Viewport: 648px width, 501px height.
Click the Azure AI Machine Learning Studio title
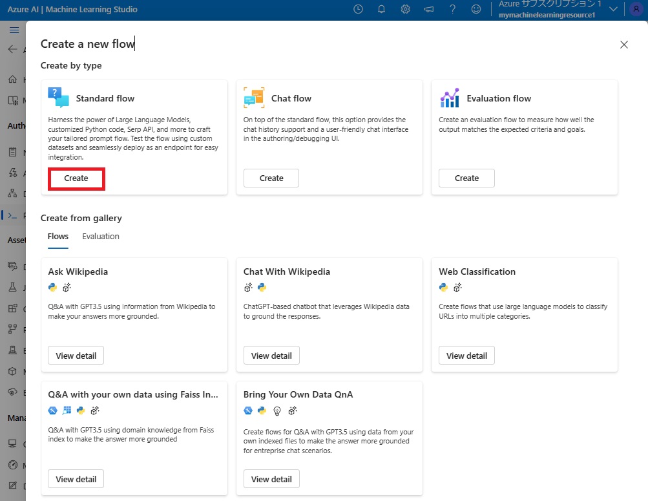coord(72,9)
